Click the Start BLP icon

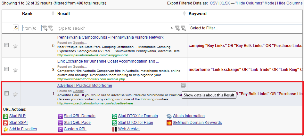[x=6, y=116]
